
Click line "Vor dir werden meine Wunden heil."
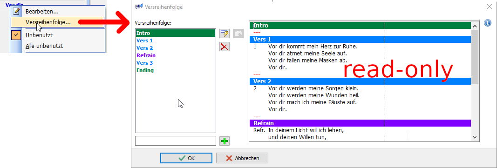[x=314, y=95]
